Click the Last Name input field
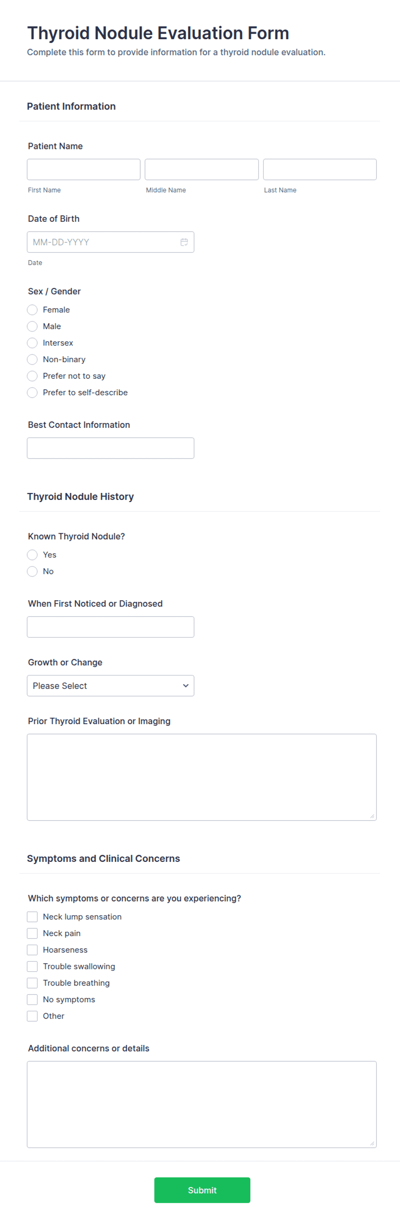Image resolution: width=400 pixels, height=1224 pixels. tap(319, 169)
